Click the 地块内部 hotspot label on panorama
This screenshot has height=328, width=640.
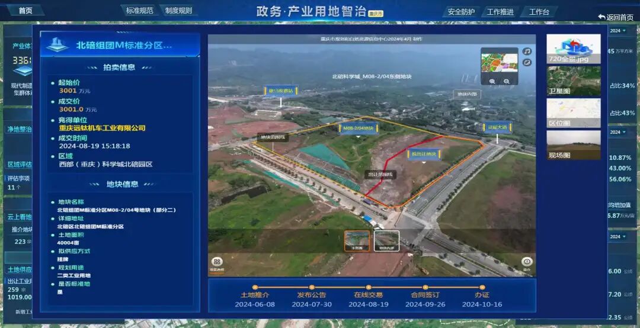click(466, 94)
